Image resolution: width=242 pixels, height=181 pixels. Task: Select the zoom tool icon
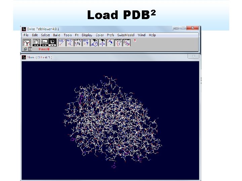pyautogui.click(x=44, y=43)
